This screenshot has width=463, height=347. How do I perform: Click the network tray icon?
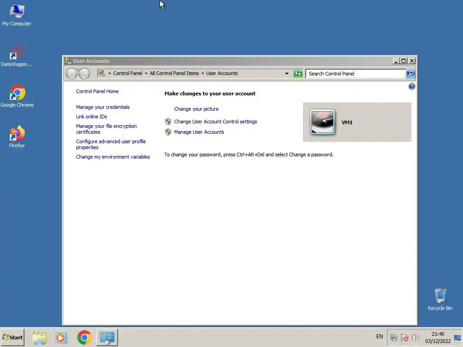393,337
